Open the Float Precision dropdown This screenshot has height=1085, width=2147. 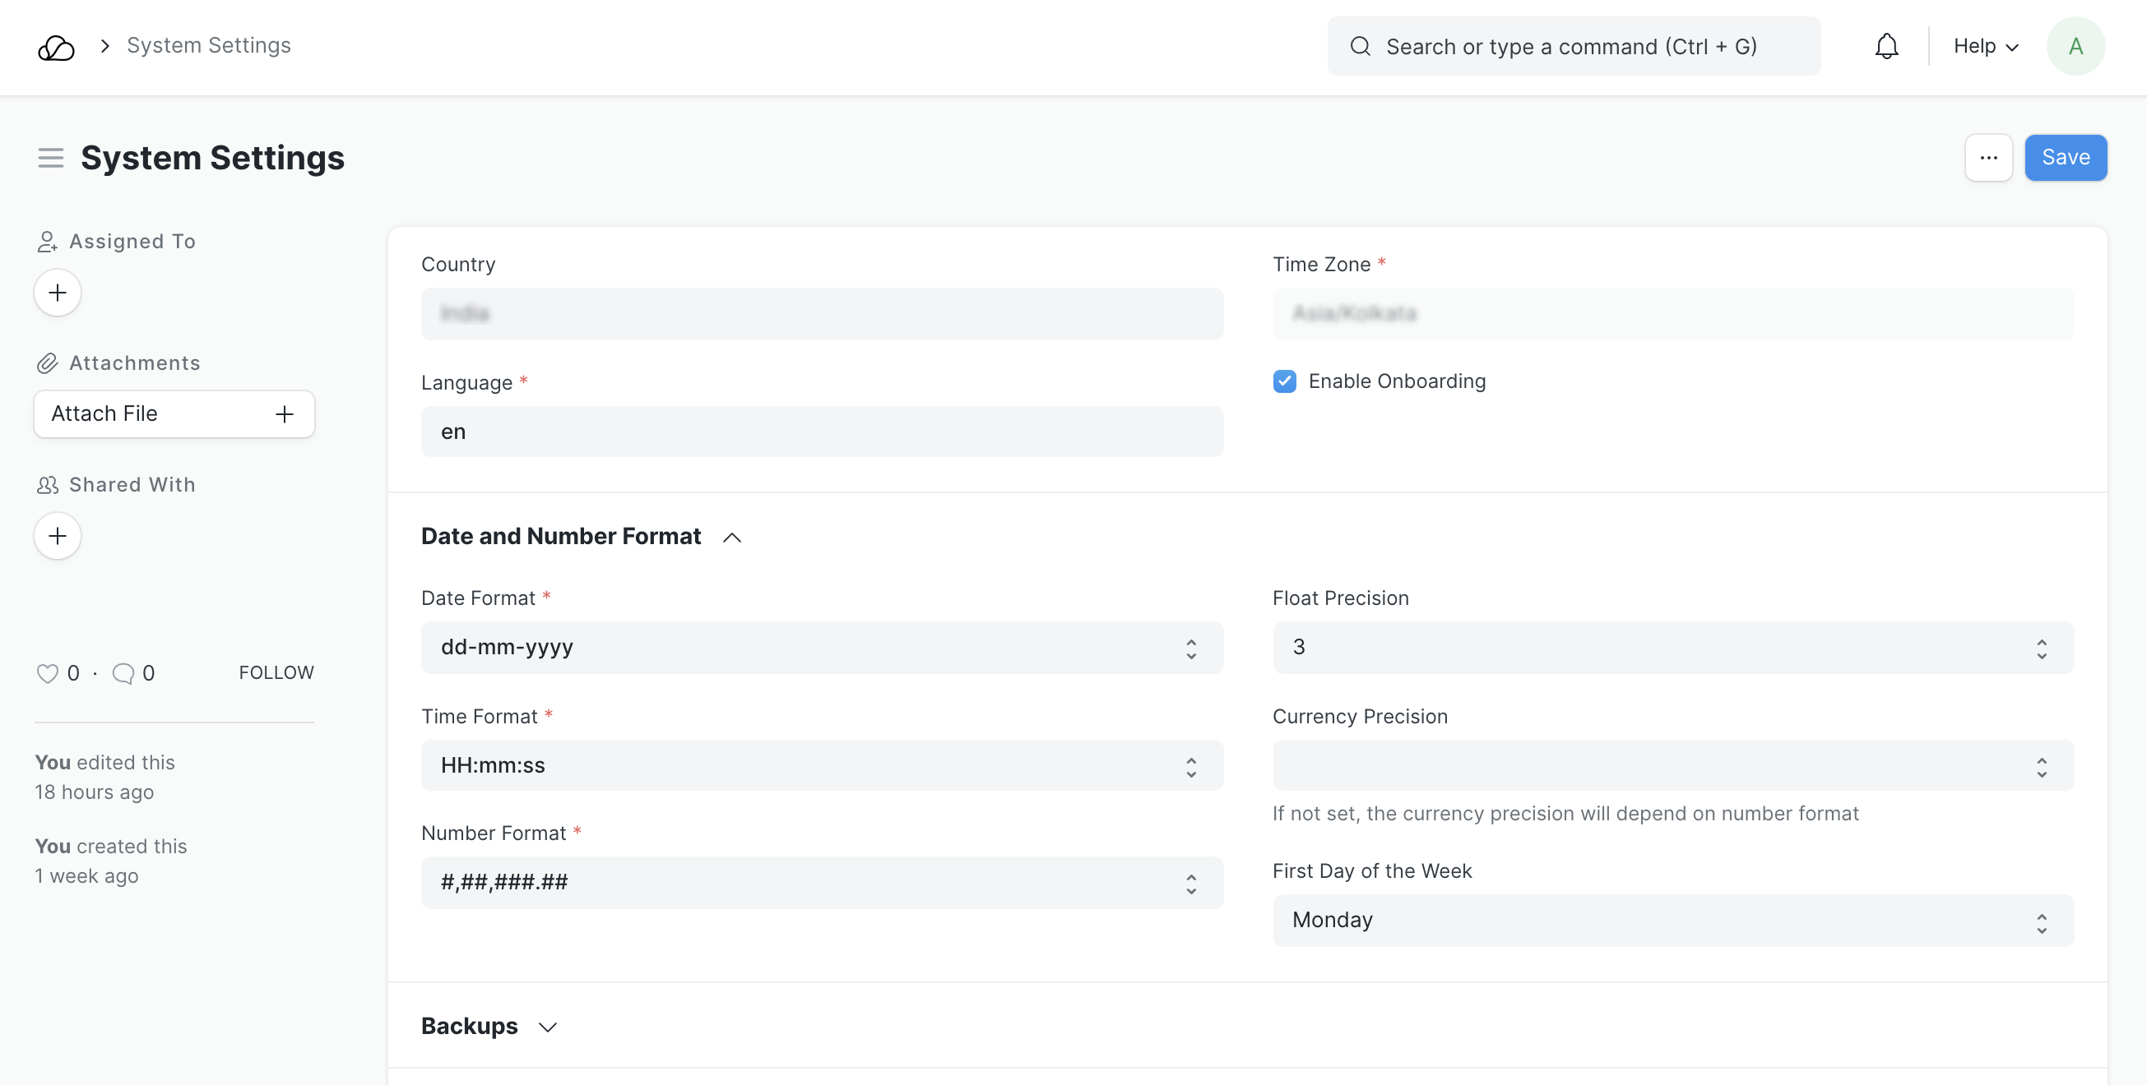click(1672, 647)
